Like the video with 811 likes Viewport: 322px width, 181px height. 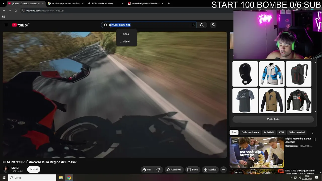(147, 170)
